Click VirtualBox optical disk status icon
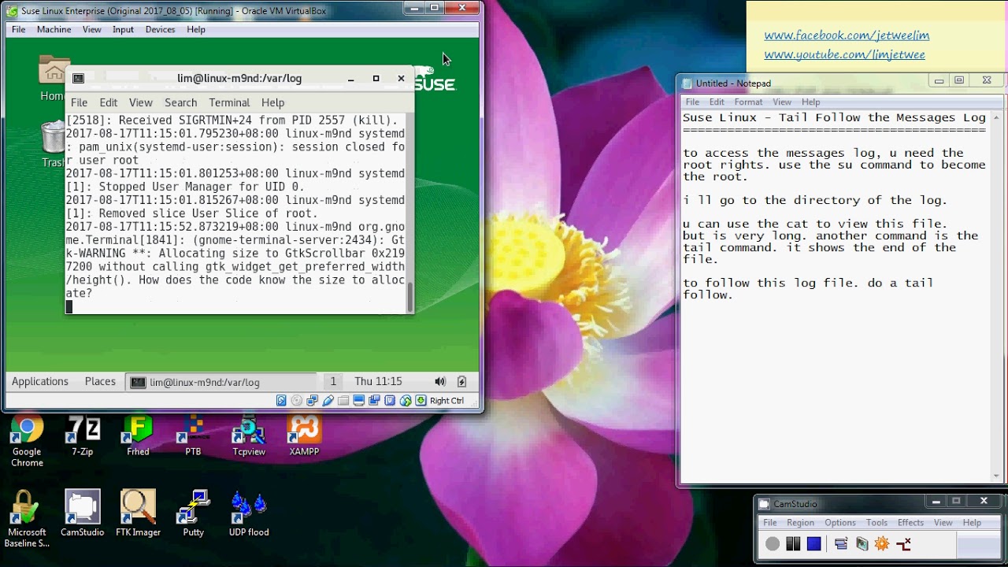1008x567 pixels. click(297, 401)
